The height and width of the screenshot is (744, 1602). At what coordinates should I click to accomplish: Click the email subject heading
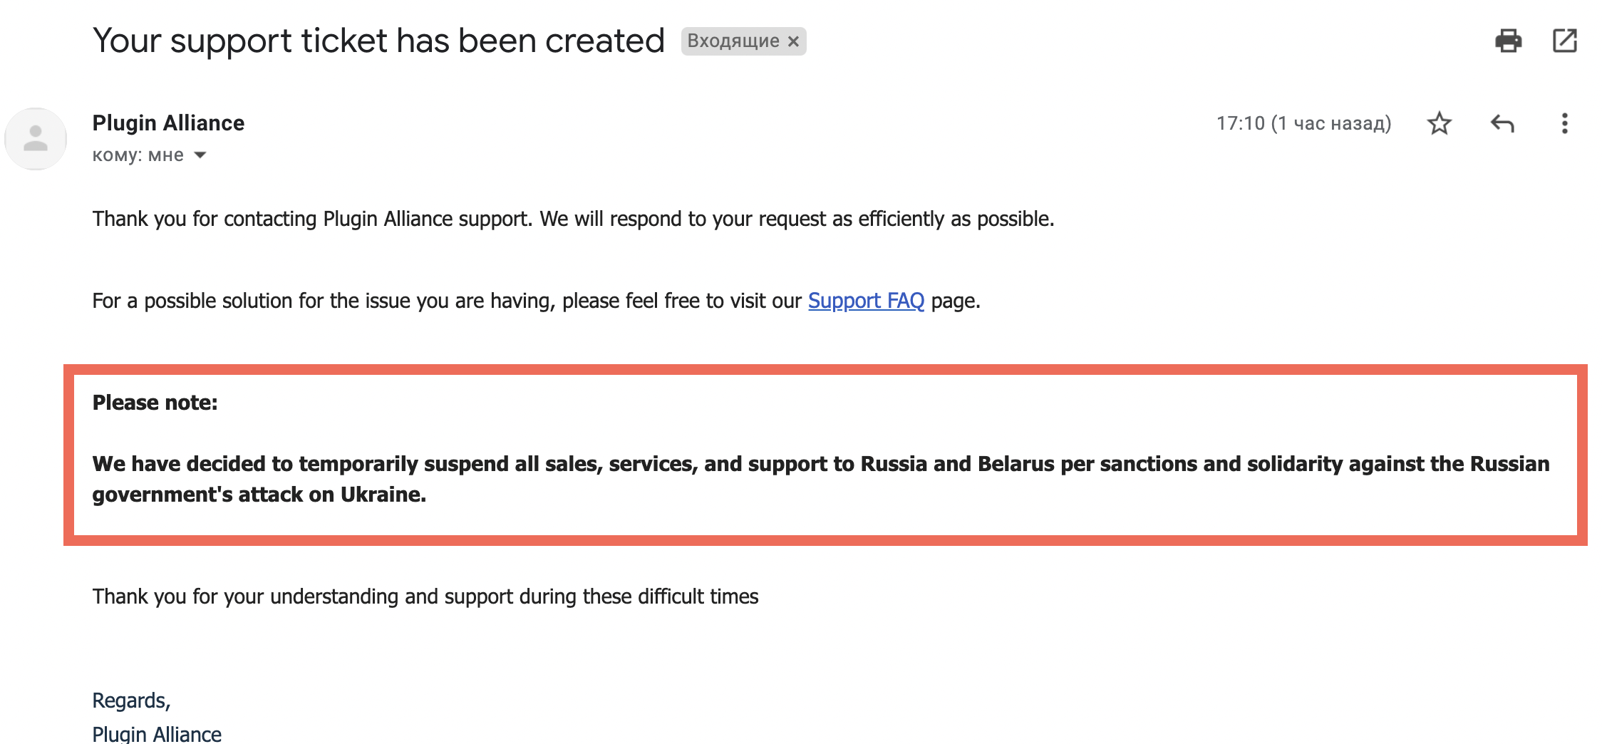378,41
